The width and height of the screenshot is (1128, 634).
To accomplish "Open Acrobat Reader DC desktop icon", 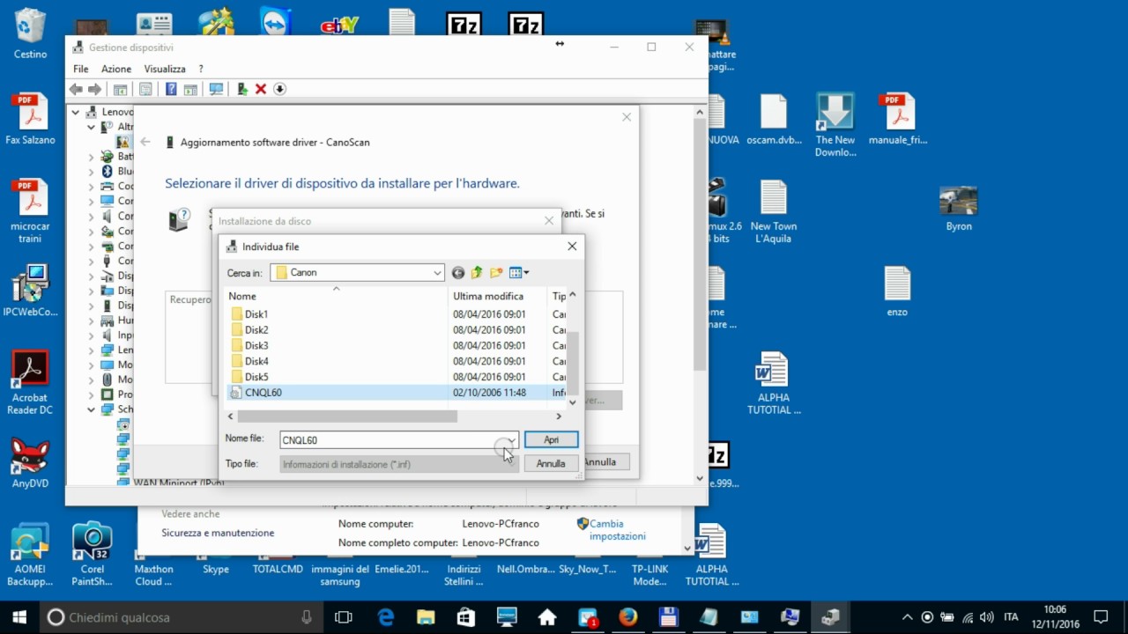I will click(30, 383).
